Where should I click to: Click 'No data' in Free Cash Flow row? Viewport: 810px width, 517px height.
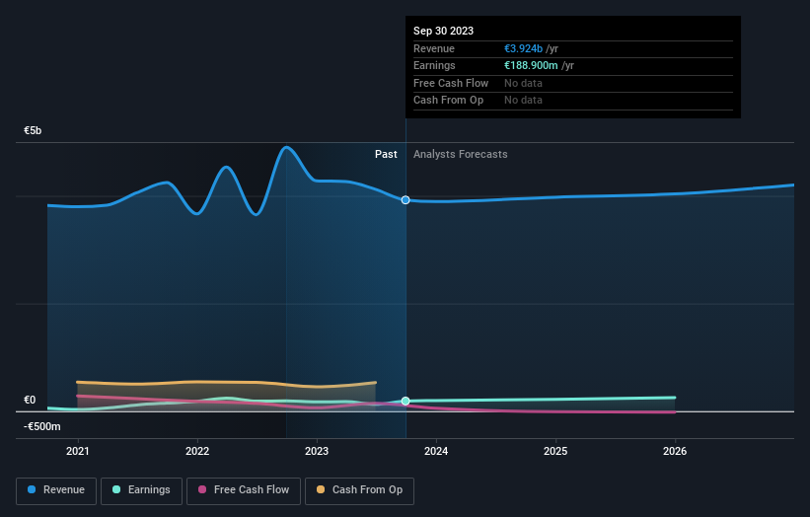(x=523, y=83)
